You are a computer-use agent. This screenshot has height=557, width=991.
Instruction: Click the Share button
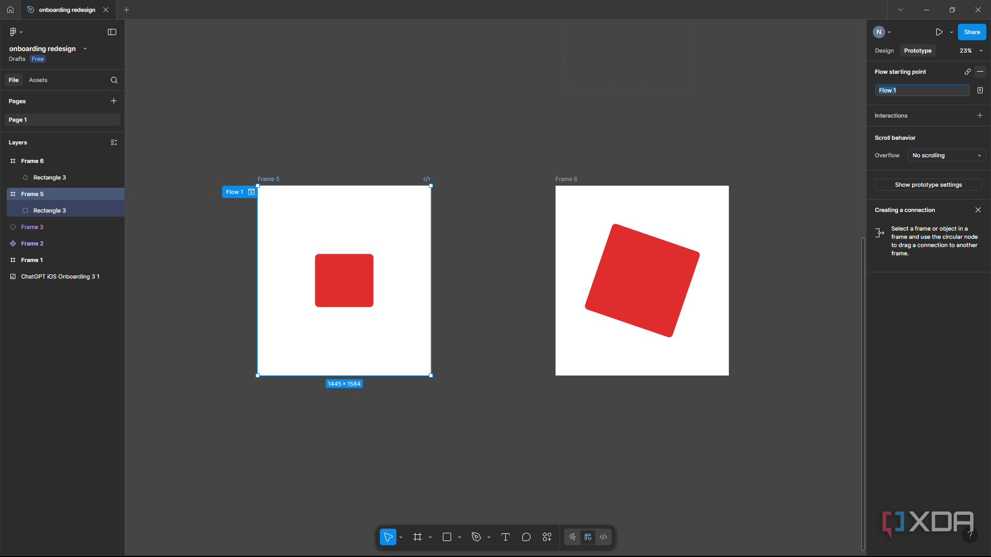coord(972,32)
